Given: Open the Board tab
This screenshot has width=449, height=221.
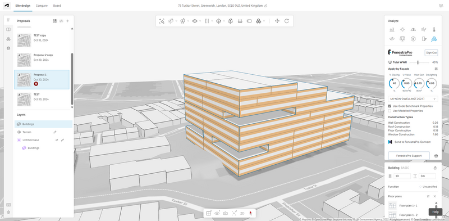Looking at the screenshot, I should pos(57,6).
